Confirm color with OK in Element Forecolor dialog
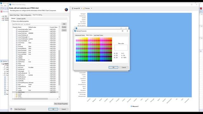 click(113, 67)
